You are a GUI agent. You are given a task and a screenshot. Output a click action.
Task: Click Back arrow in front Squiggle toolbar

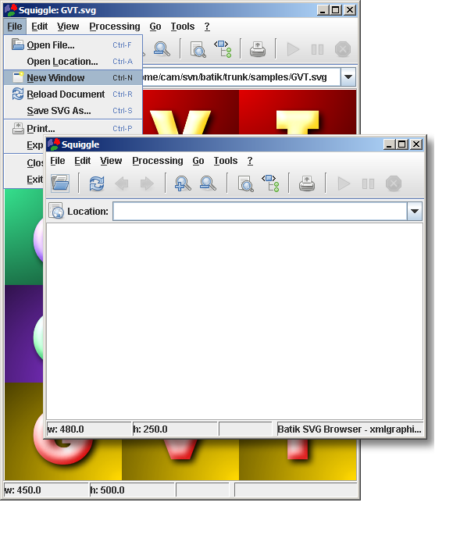(x=122, y=183)
